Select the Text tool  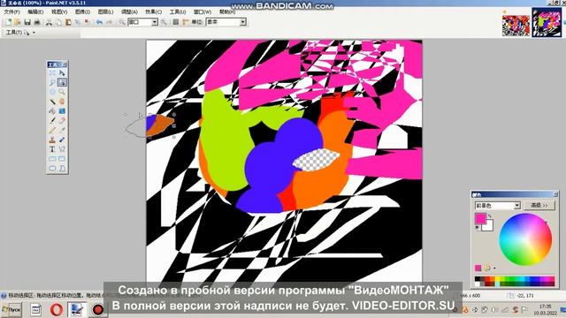(x=52, y=149)
